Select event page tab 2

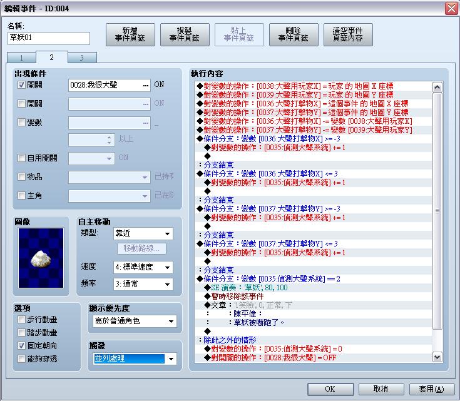[51, 57]
